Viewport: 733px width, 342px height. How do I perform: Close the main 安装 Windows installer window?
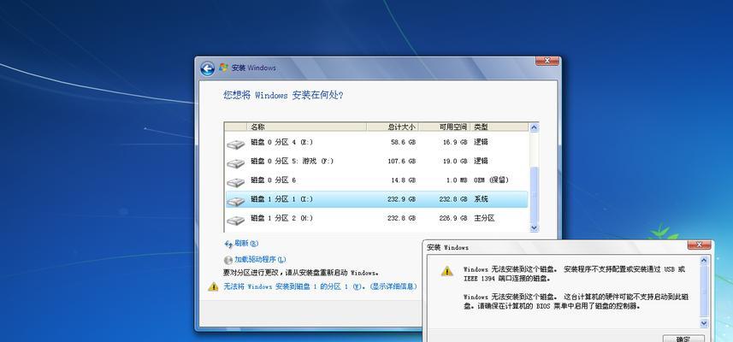(x=547, y=61)
